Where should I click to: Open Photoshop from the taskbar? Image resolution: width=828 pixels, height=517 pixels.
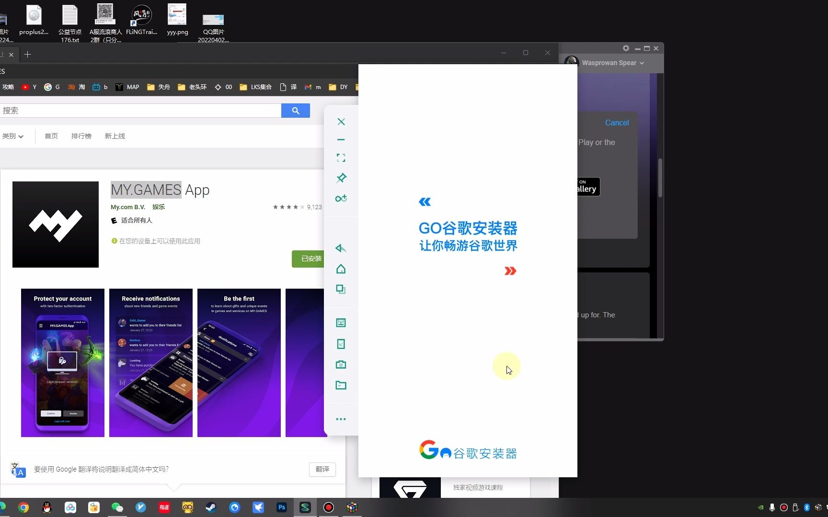point(282,507)
